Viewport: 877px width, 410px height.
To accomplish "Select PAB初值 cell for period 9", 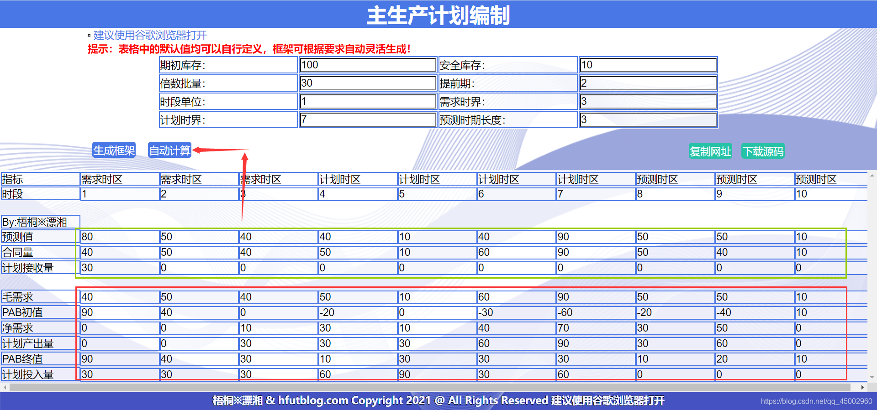I will [755, 312].
